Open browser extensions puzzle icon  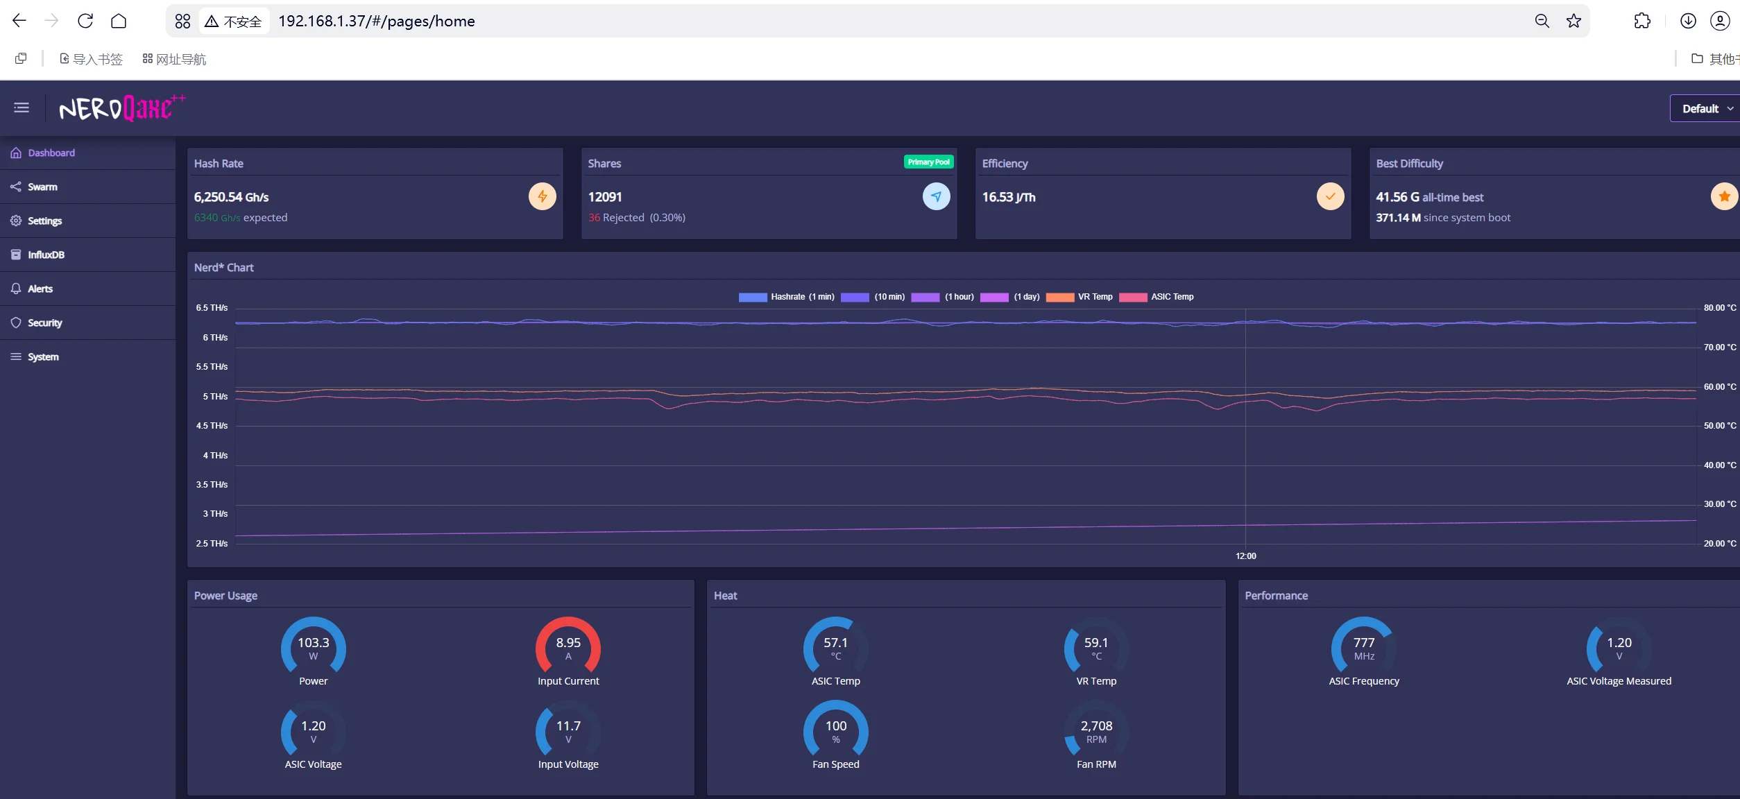point(1642,21)
